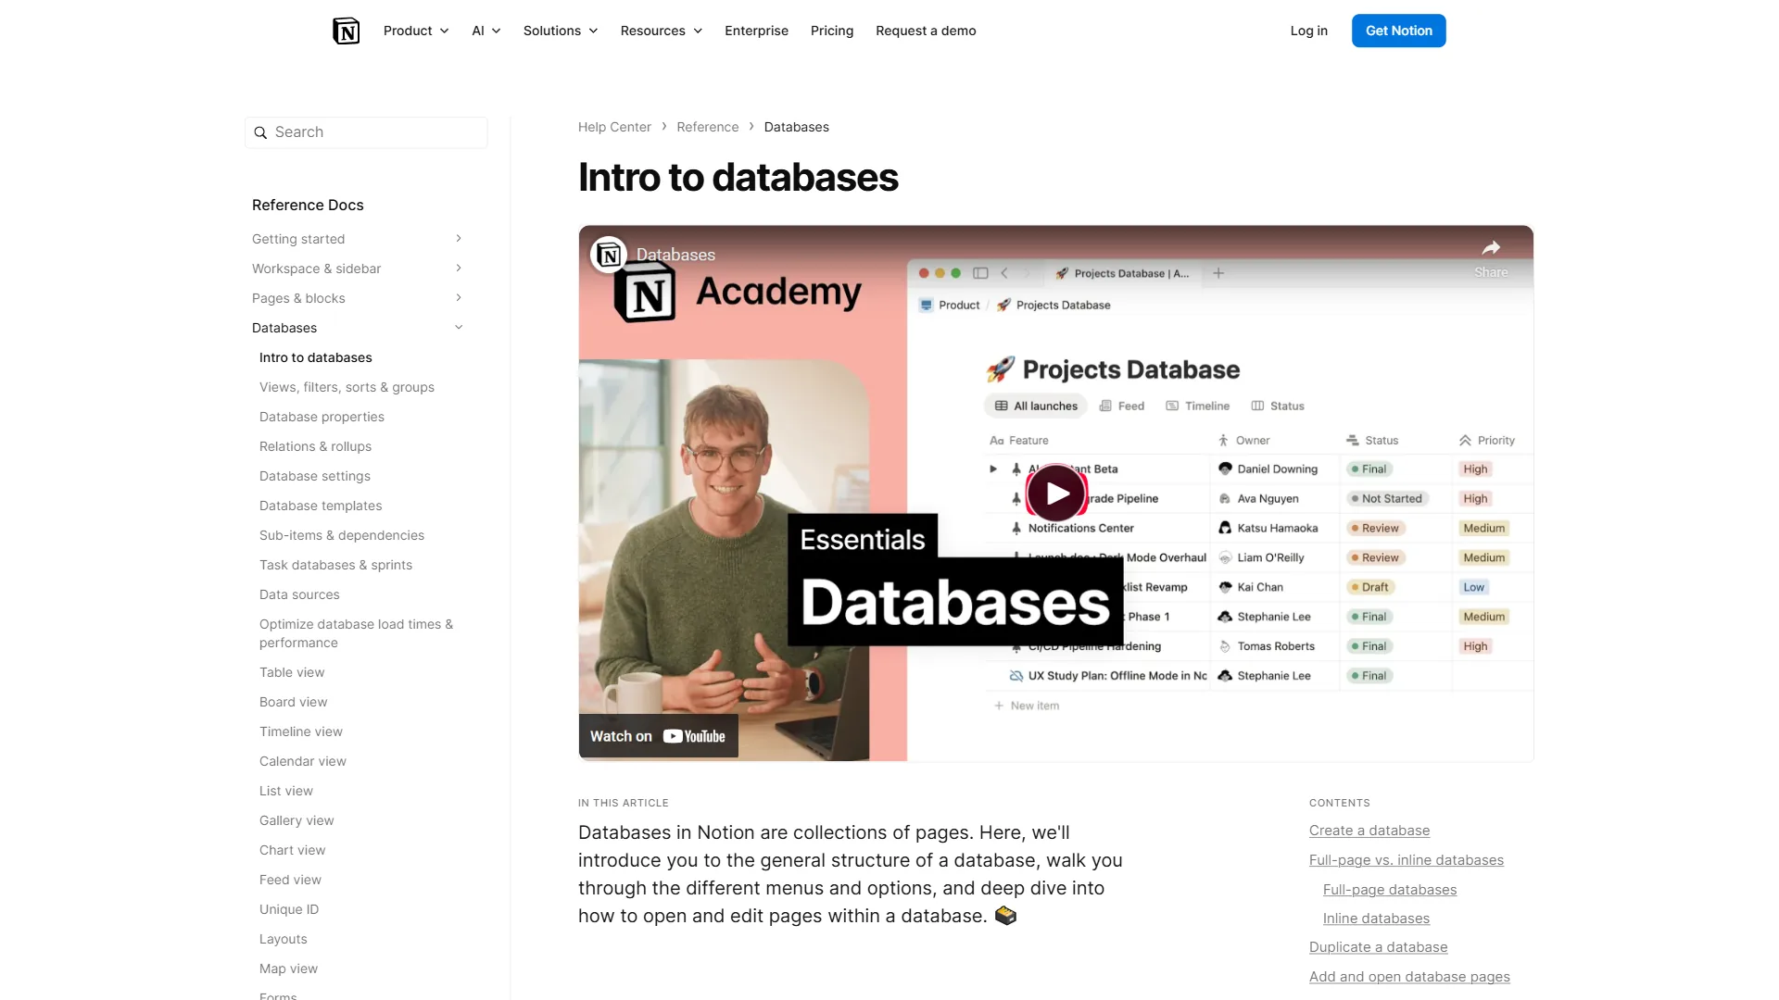Screen dimensions: 1779x1000
Task: Open Layouts article
Action: [x=284, y=939]
